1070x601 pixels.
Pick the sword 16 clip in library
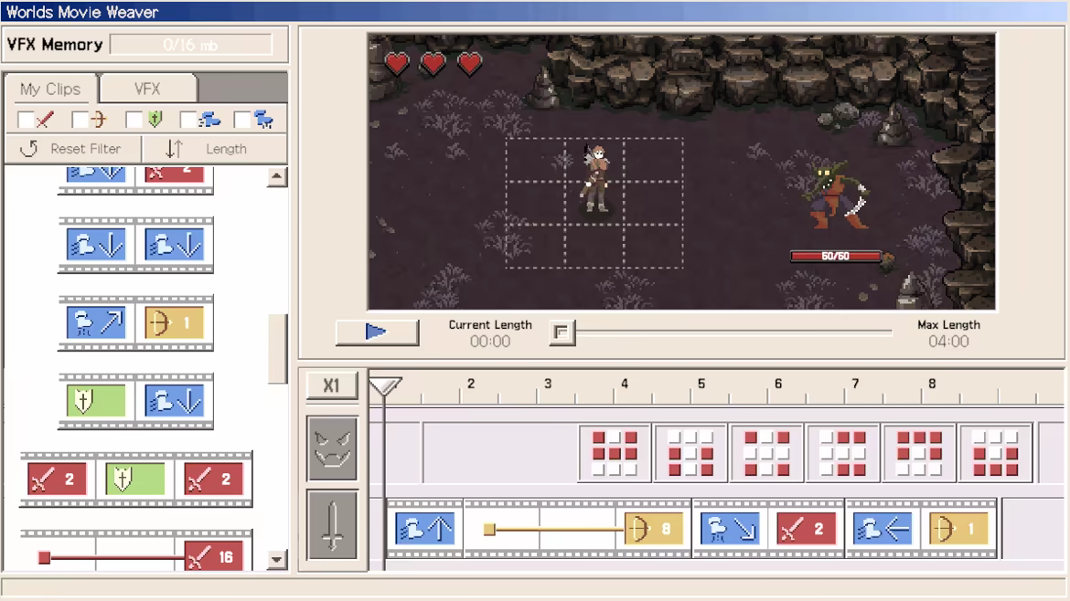tap(214, 557)
